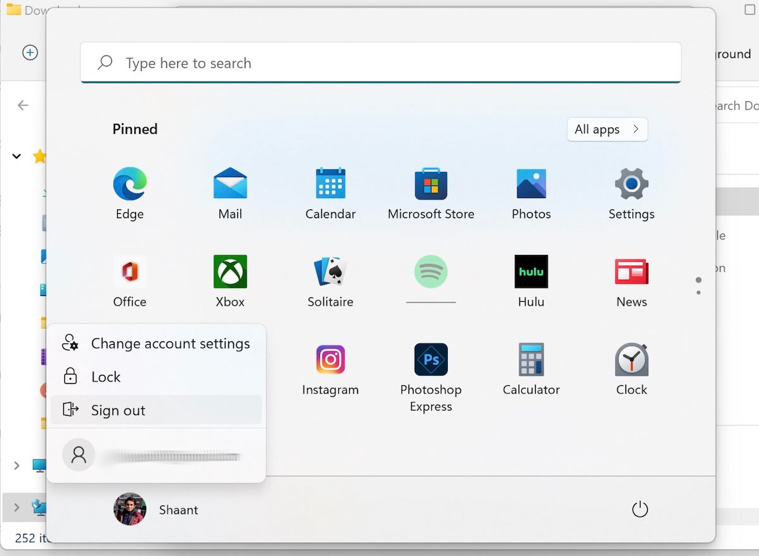Go to next page of pinned apps
This screenshot has height=556, width=759.
[x=698, y=292]
